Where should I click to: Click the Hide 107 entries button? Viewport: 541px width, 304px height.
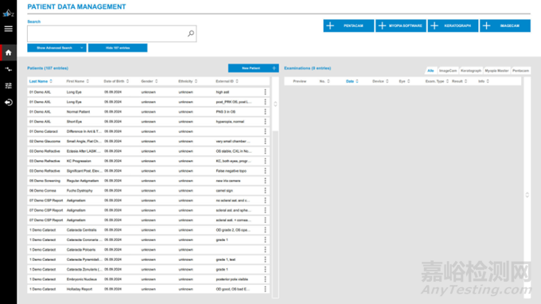click(118, 48)
